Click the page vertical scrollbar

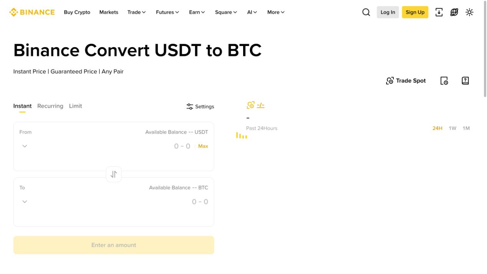tap(485, 49)
